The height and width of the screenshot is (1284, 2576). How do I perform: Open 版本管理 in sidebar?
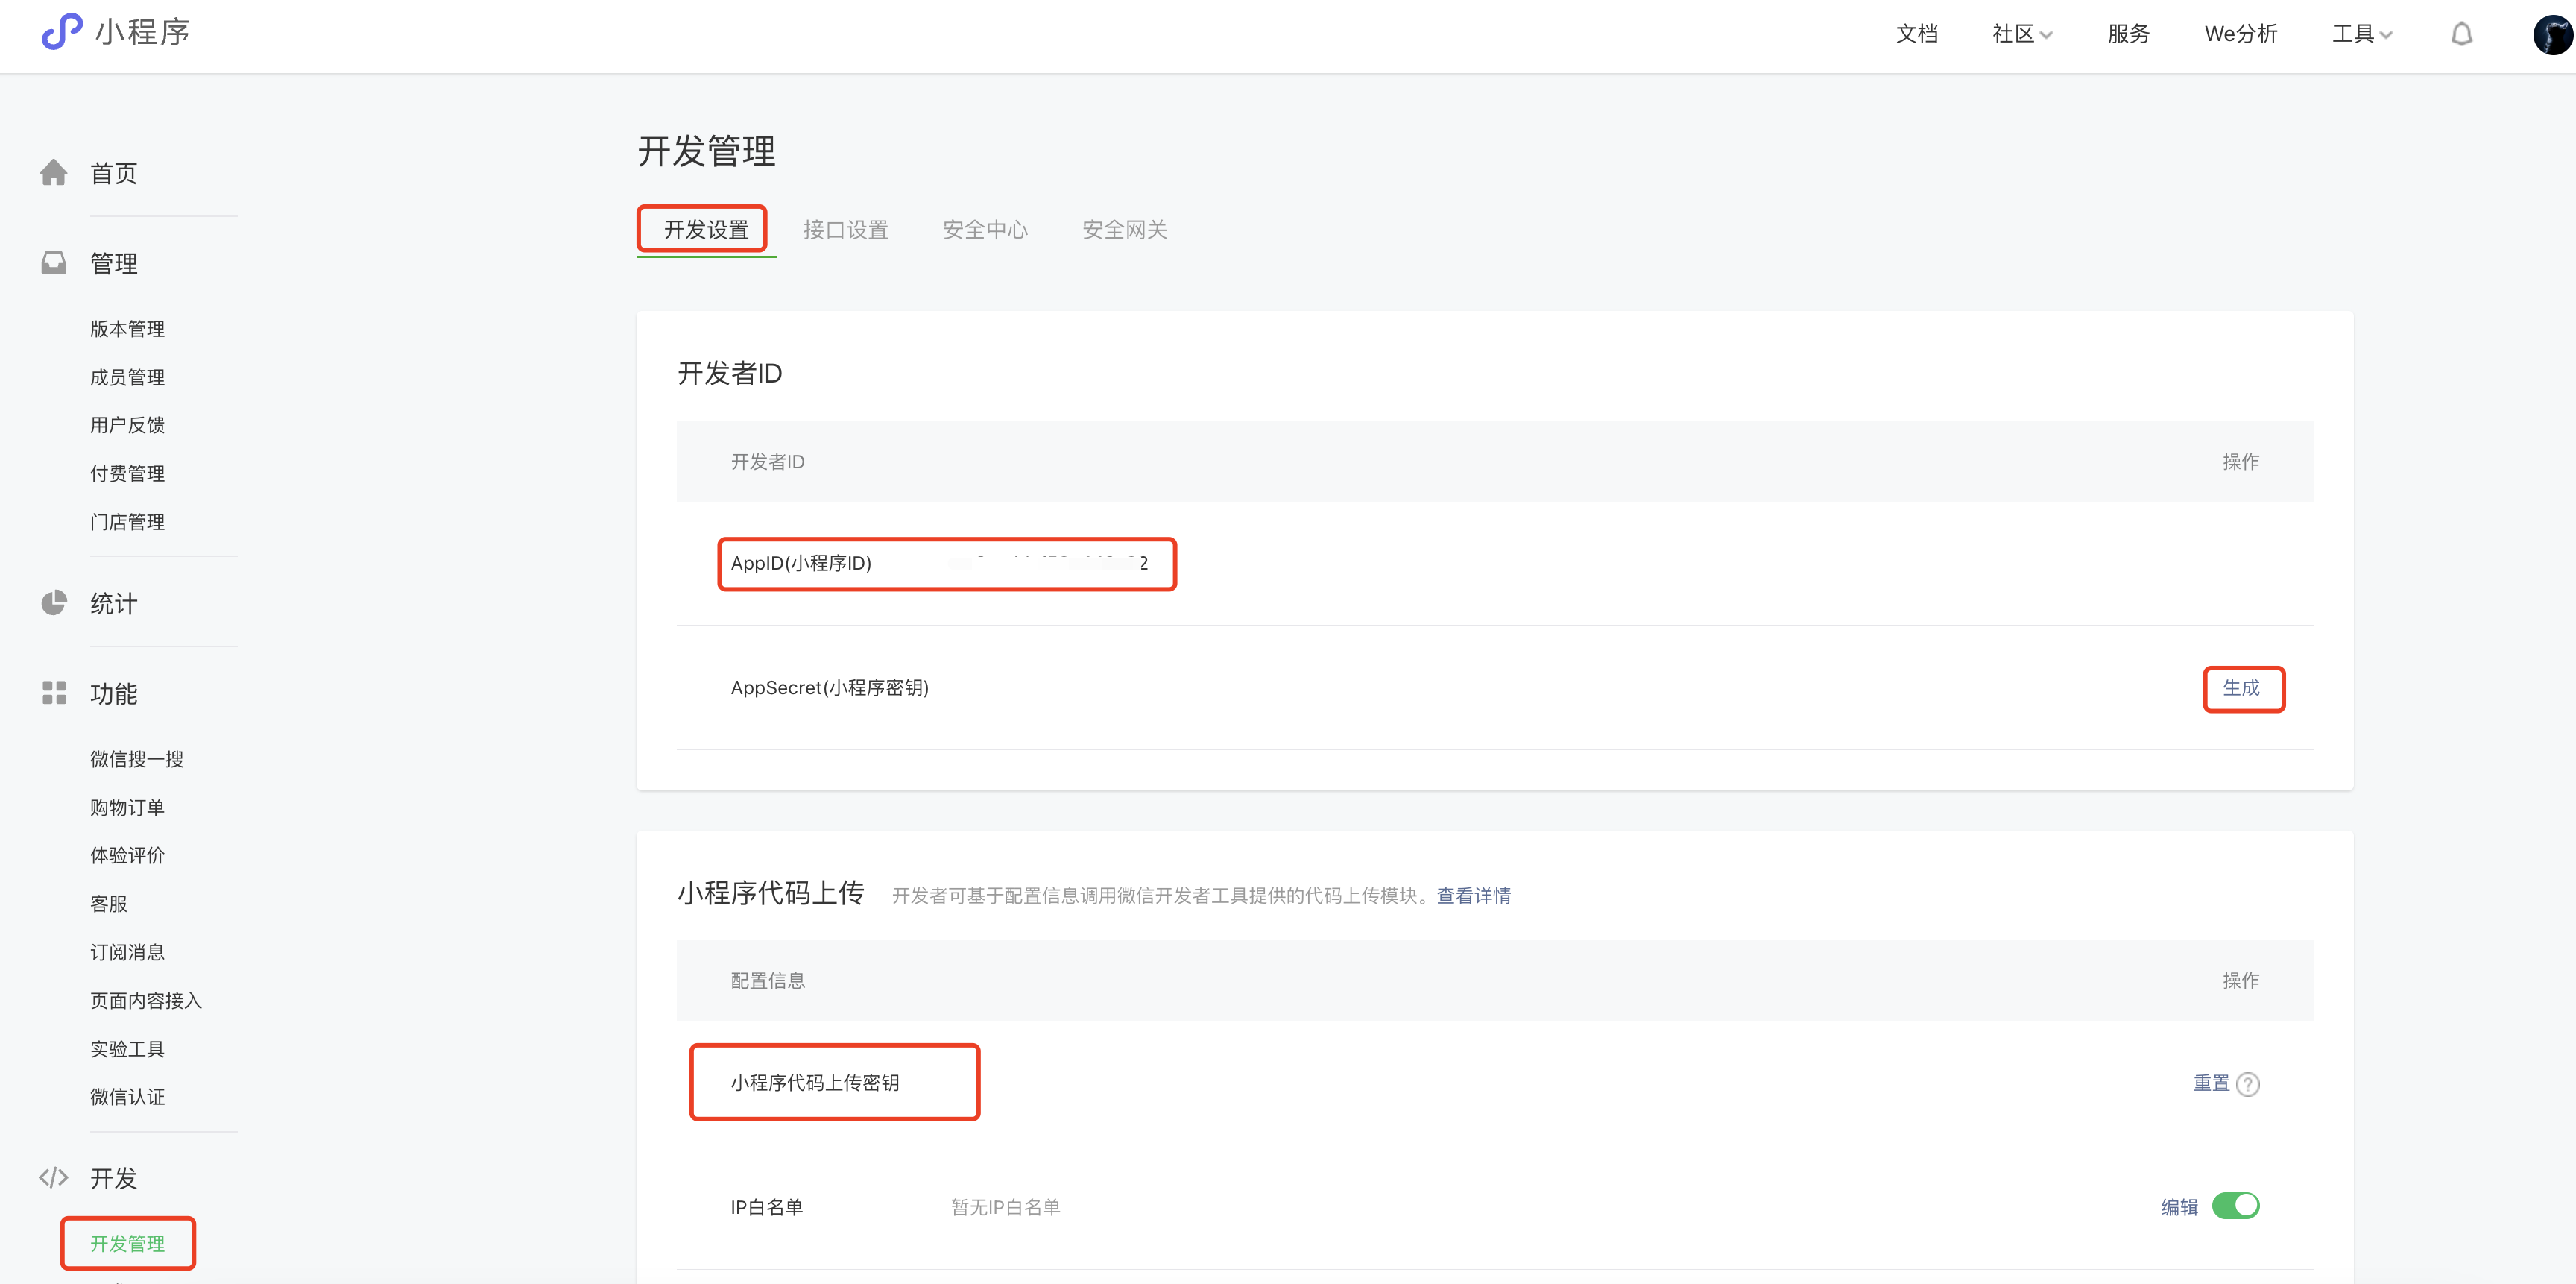127,329
